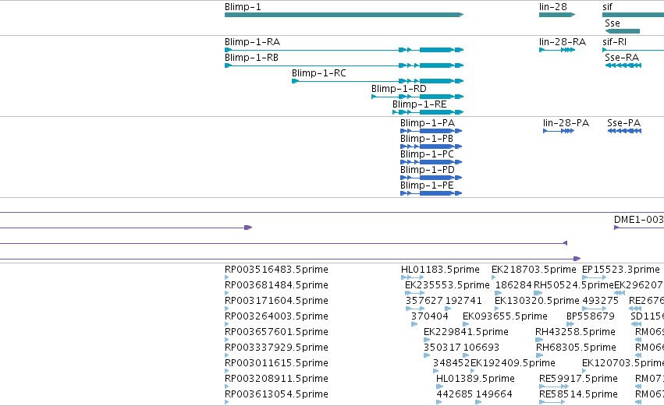The image size is (664, 406).
Task: Click the 186284 feature label
Action: coord(513,285)
